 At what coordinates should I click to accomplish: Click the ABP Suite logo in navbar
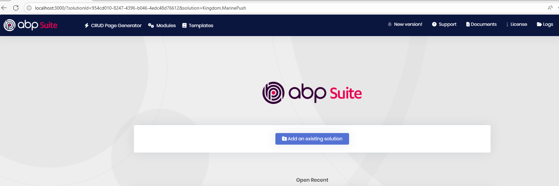[x=30, y=25]
